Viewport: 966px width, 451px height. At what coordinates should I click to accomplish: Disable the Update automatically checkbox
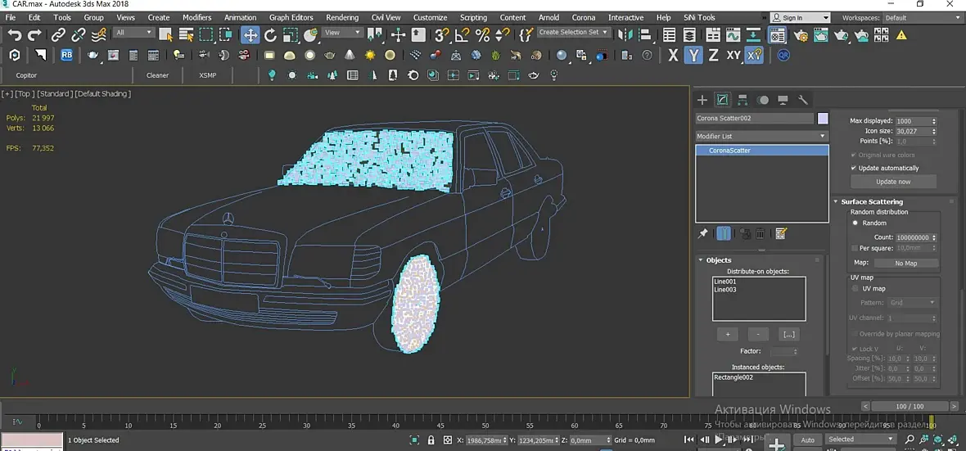click(854, 168)
